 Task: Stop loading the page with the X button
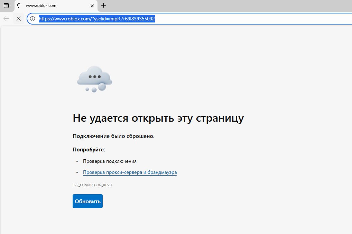tap(19, 19)
